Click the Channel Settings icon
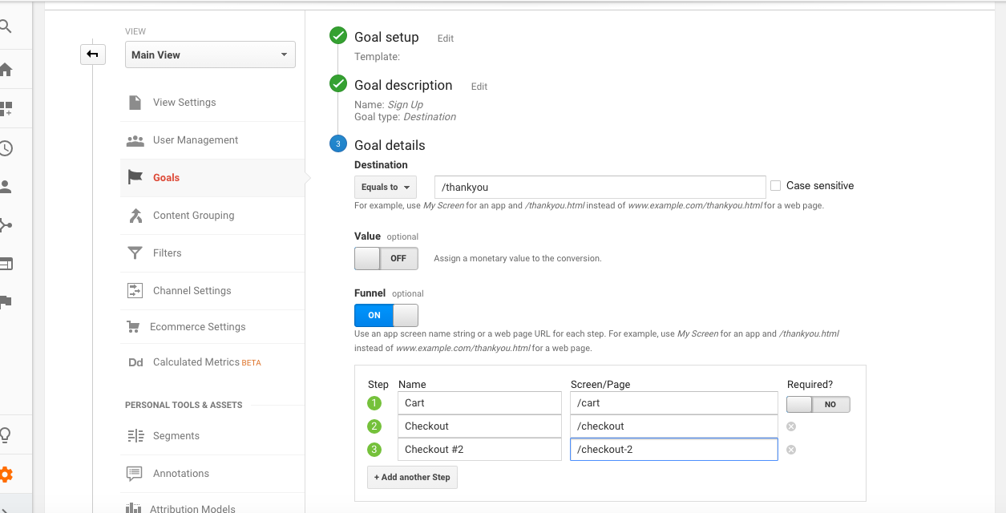 pyautogui.click(x=135, y=290)
